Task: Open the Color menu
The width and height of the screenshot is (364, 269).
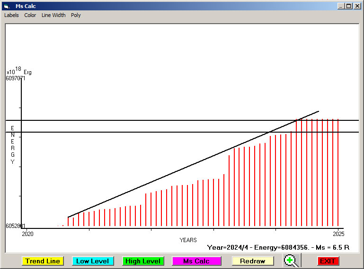Action: [x=30, y=15]
